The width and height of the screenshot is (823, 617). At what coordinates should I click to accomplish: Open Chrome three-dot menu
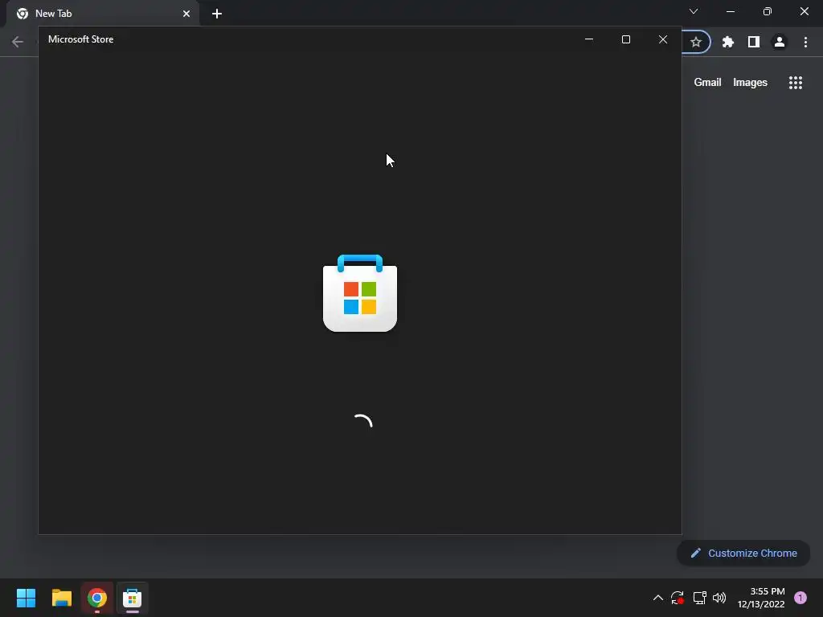805,42
